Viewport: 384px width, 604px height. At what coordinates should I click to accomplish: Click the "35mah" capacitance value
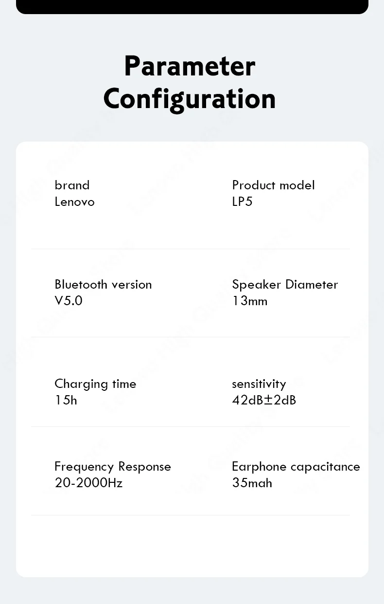coord(252,483)
